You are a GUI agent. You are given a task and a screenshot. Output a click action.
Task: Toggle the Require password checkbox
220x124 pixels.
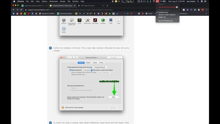[x=70, y=70]
